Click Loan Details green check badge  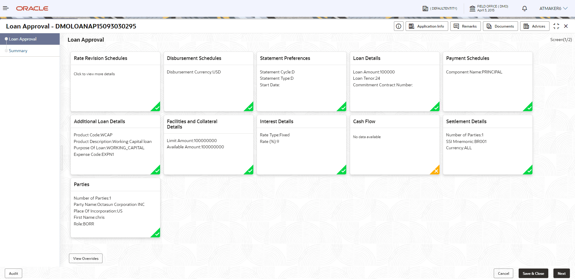(436, 108)
